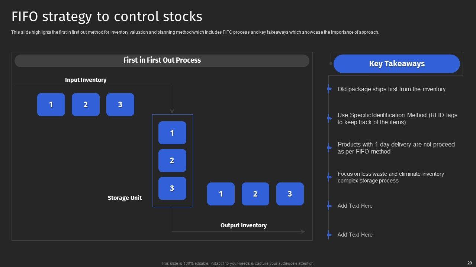Screen dimensions: 476x267
Task: Click the upper 'Add Text Here' placeholder
Action: tap(355, 206)
